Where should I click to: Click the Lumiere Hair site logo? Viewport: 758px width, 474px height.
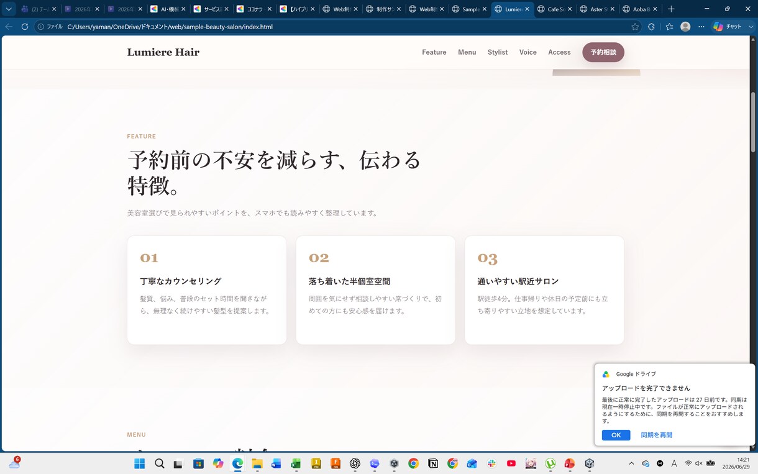pos(163,52)
